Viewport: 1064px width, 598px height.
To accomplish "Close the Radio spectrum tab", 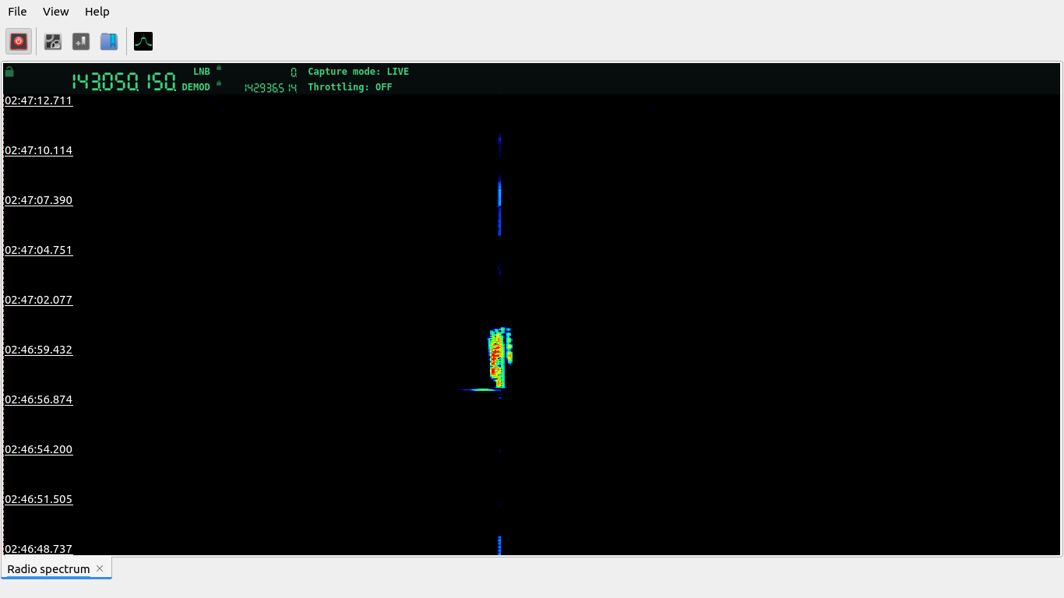I will click(100, 568).
